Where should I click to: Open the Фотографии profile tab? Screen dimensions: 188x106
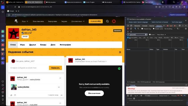[x=65, y=45]
